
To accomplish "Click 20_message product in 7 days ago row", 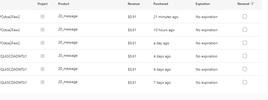I will [68, 82].
